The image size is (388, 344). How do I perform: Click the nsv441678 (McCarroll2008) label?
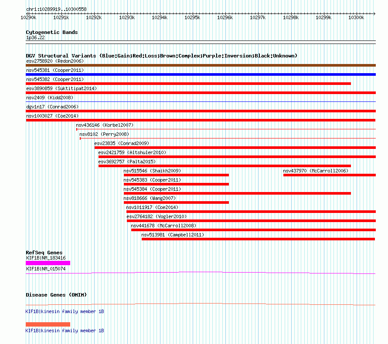click(163, 226)
